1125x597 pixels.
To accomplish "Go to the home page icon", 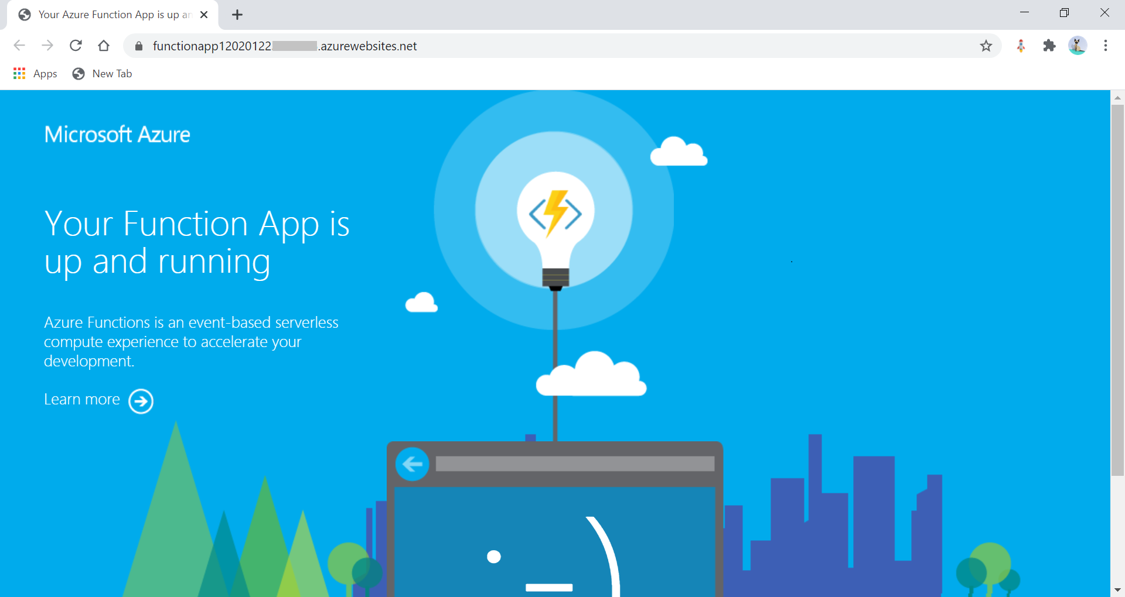I will coord(104,46).
